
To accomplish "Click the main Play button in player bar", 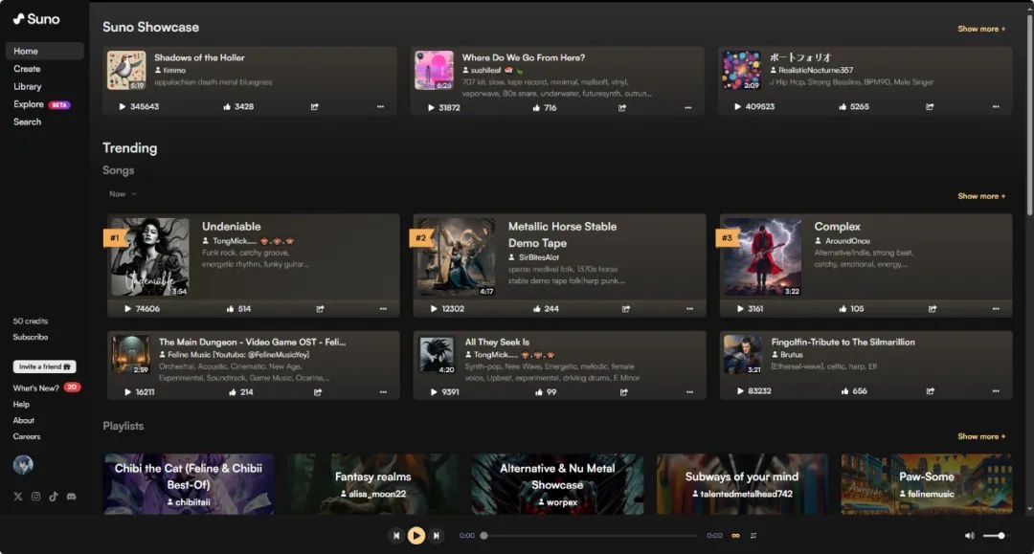I will 416,536.
